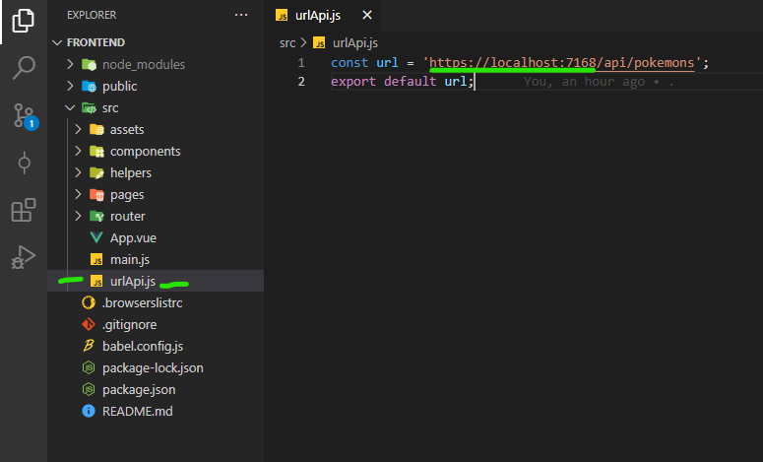Place cursor on 'export default url;' line
The height and width of the screenshot is (462, 763).
pos(402,82)
